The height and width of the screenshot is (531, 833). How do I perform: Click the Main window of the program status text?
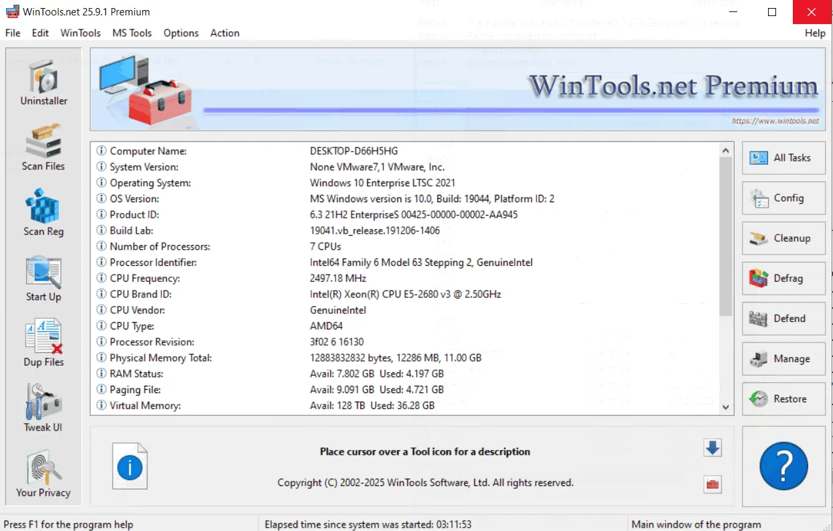click(x=696, y=524)
